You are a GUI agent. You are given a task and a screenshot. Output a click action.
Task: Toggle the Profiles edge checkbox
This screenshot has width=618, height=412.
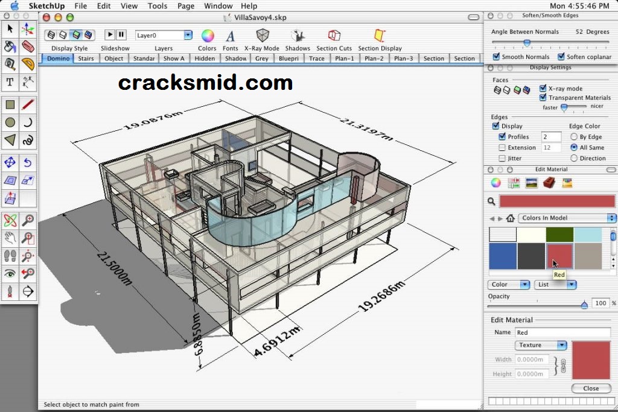(502, 137)
